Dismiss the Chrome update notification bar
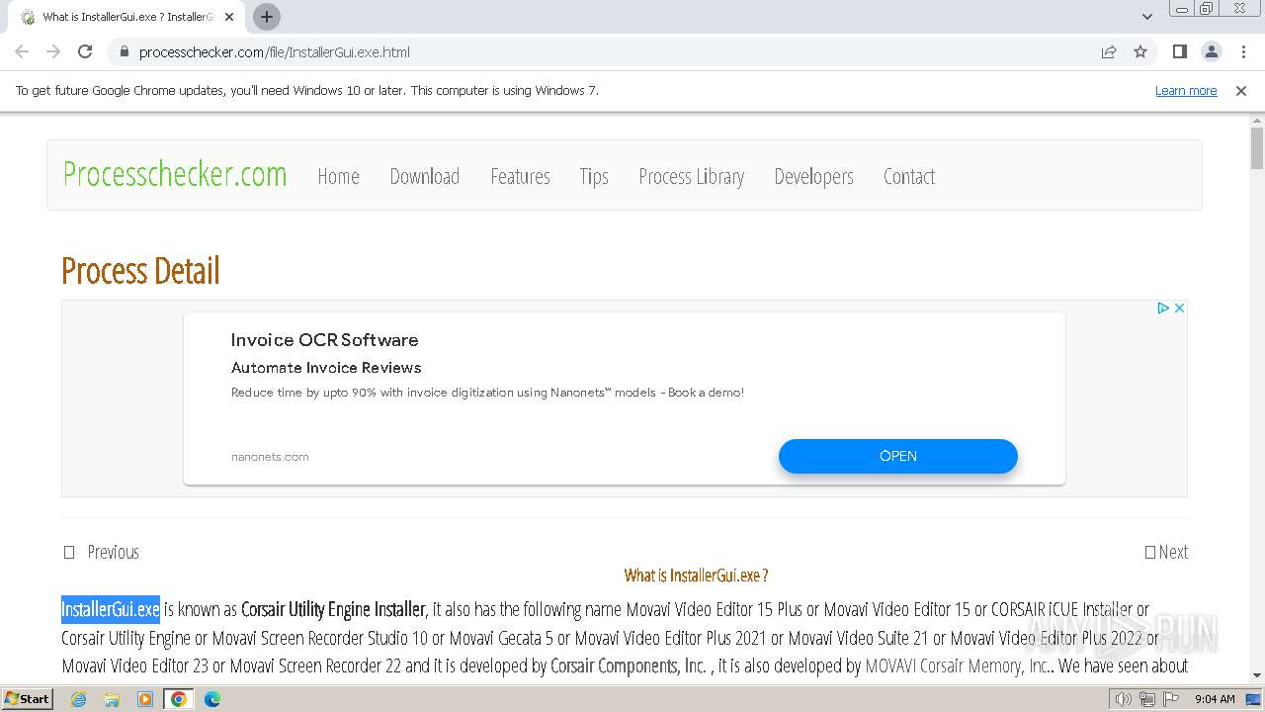 pos(1241,90)
